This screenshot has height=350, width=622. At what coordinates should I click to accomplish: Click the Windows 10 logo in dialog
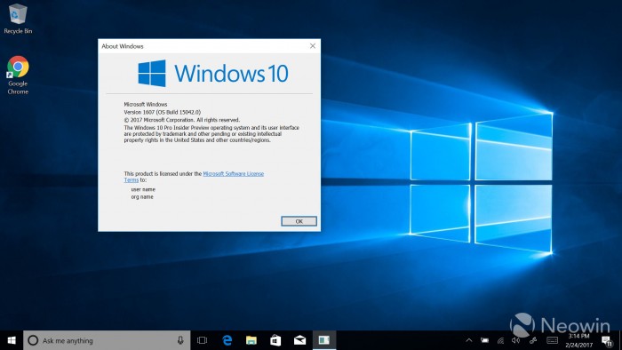[213, 74]
